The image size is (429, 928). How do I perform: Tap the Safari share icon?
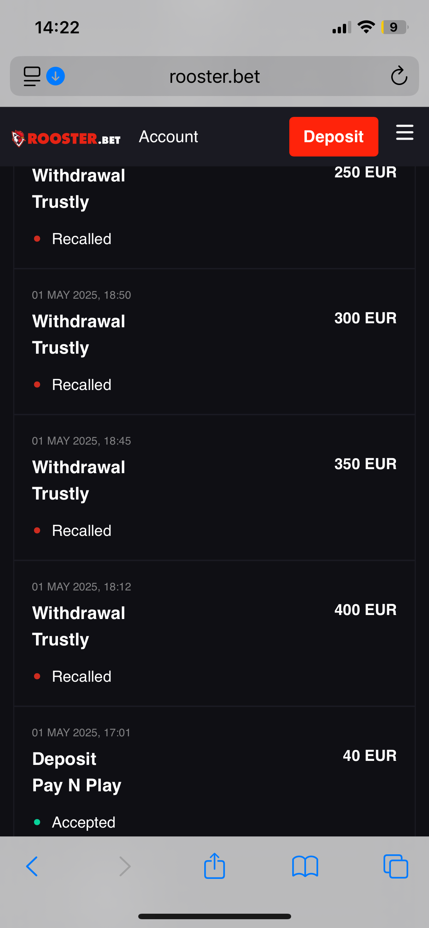[x=214, y=866]
